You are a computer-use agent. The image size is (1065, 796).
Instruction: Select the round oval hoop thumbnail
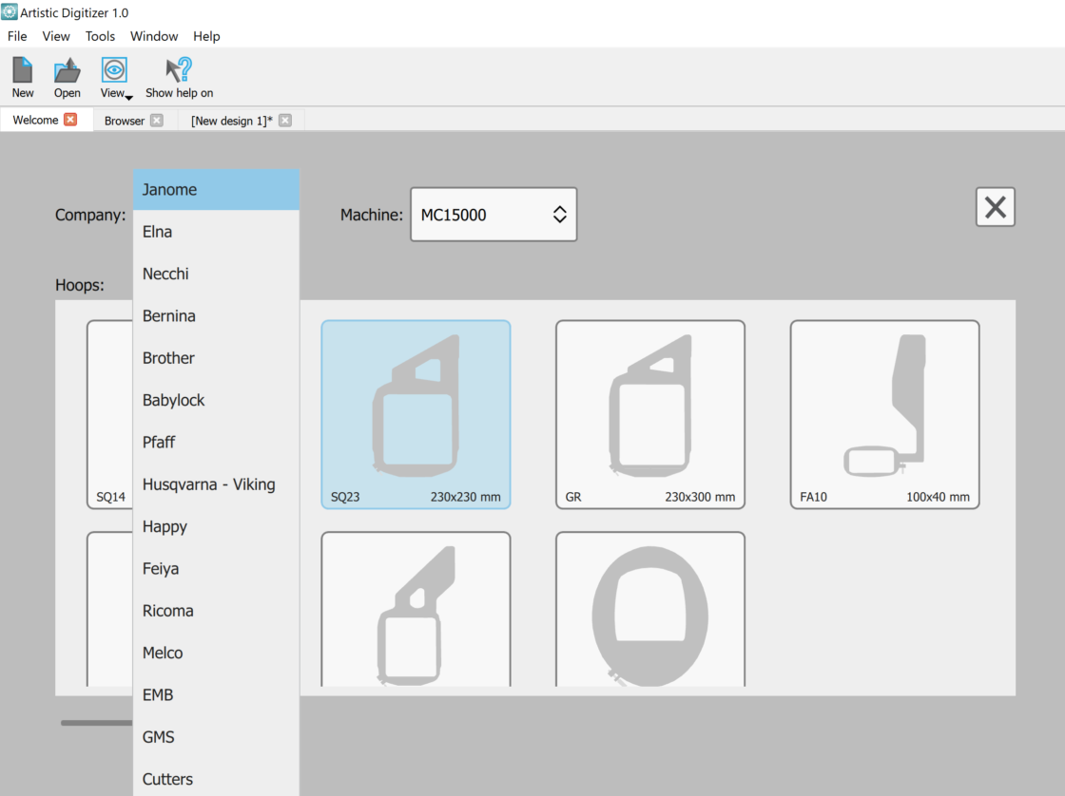(650, 610)
